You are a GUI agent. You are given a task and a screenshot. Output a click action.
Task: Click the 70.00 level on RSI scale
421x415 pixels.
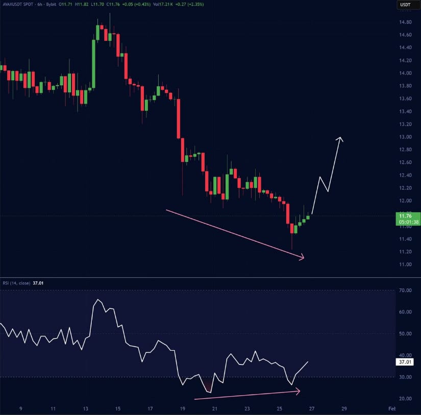[405, 290]
